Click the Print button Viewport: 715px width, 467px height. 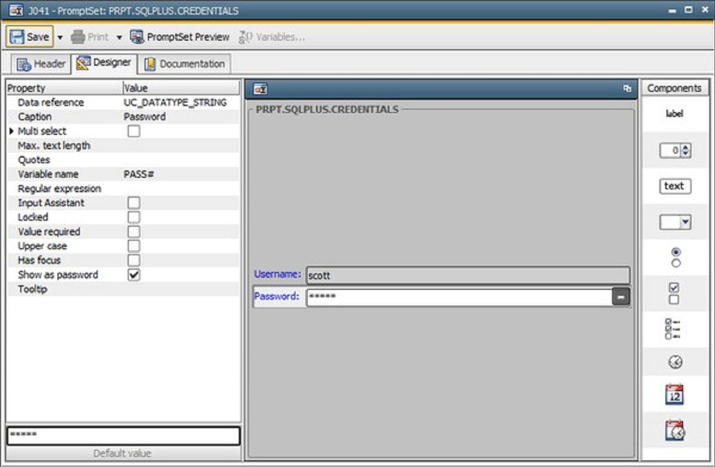click(90, 37)
